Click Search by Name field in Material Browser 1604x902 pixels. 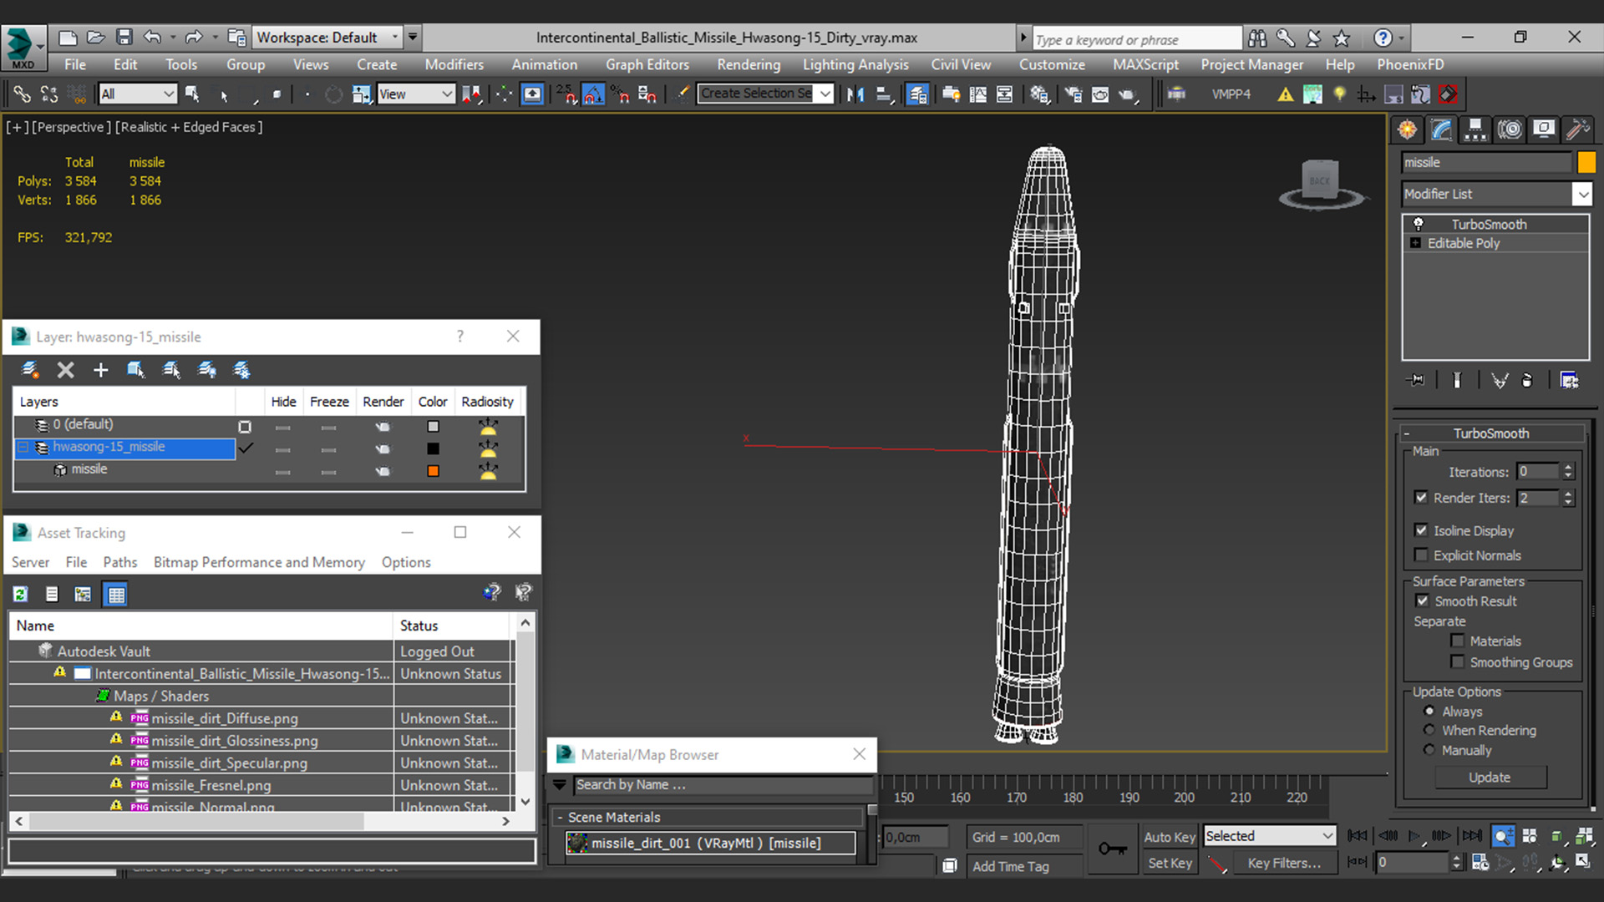[x=723, y=785]
